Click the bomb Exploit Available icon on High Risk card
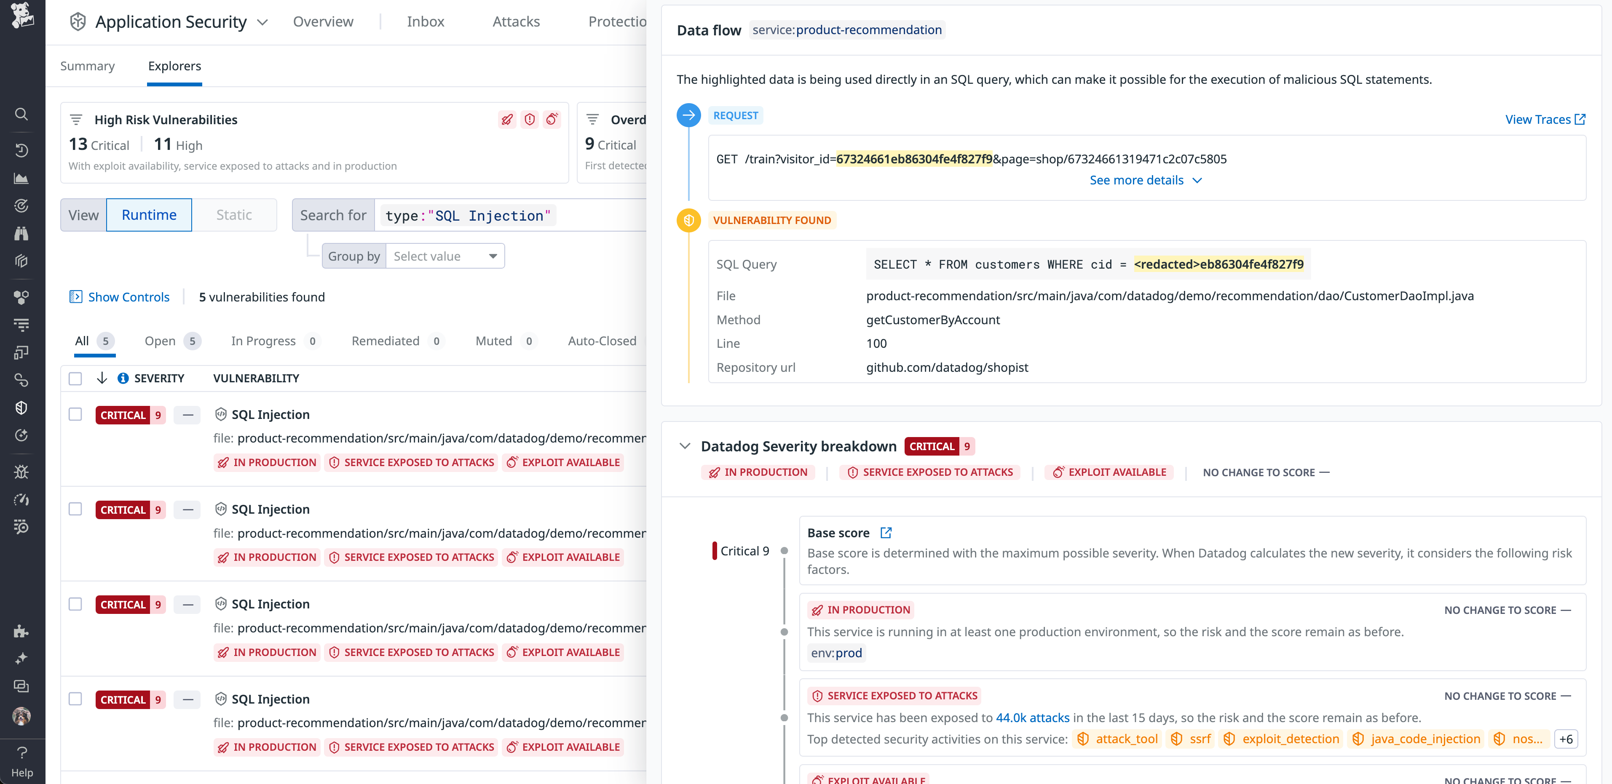1612x784 pixels. point(552,119)
